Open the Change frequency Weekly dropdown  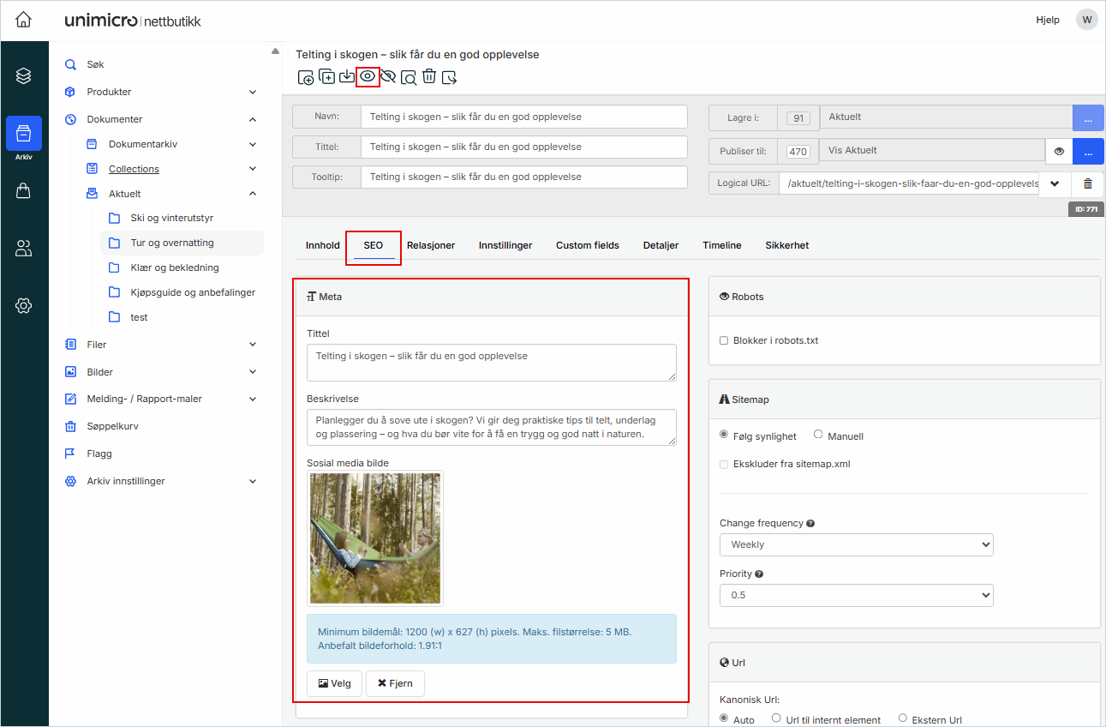(856, 544)
